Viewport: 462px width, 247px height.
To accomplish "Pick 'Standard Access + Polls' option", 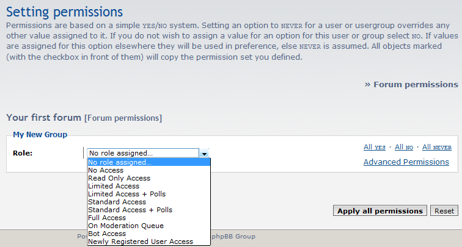I will point(130,210).
